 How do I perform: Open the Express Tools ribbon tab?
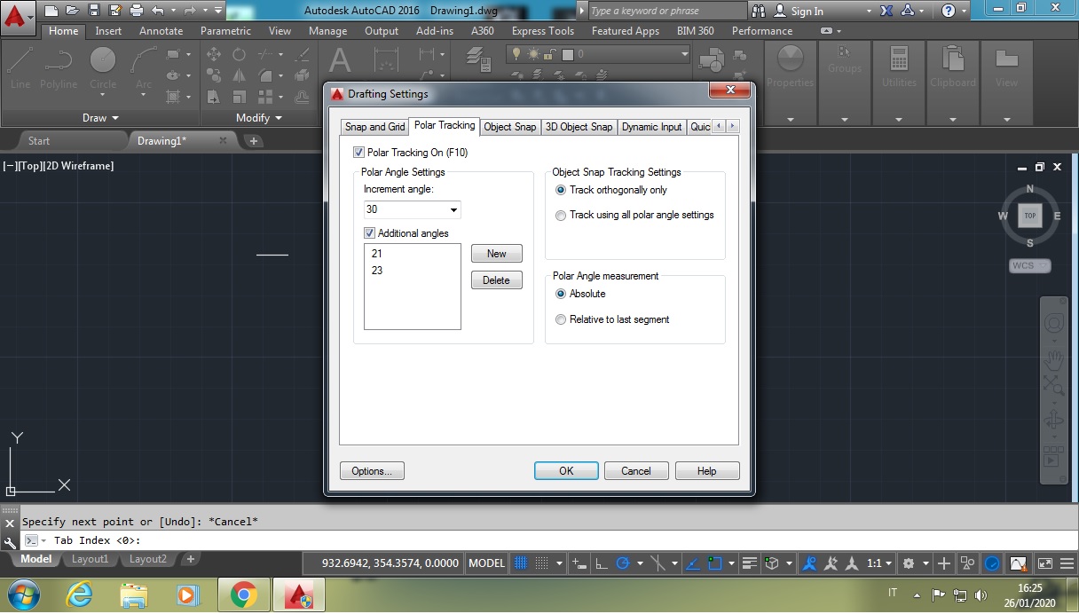coord(542,30)
